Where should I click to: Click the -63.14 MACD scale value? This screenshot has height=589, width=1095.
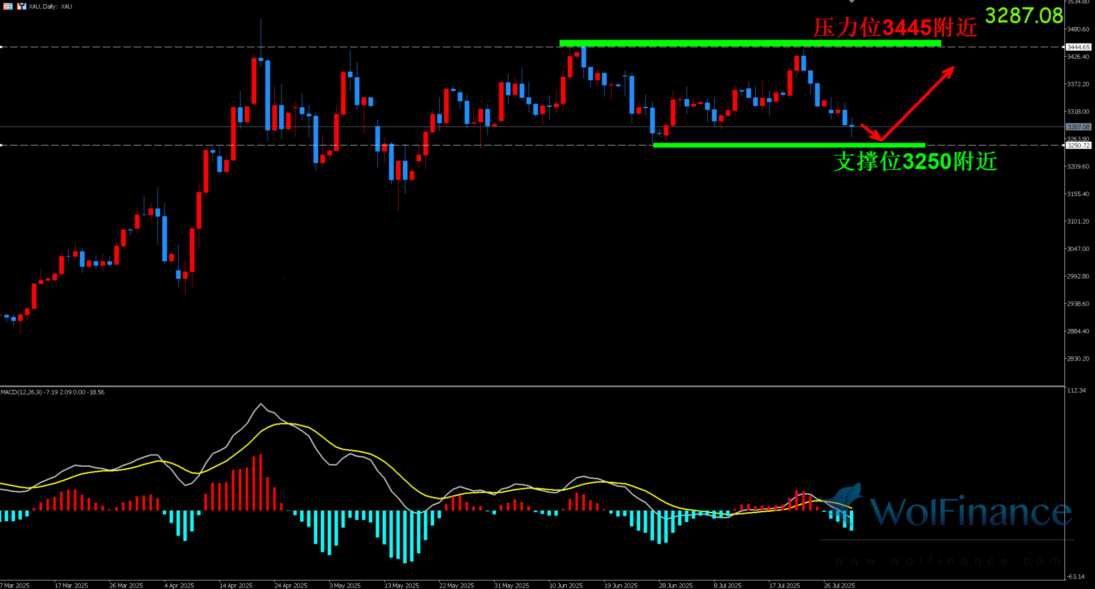pyautogui.click(x=1076, y=577)
